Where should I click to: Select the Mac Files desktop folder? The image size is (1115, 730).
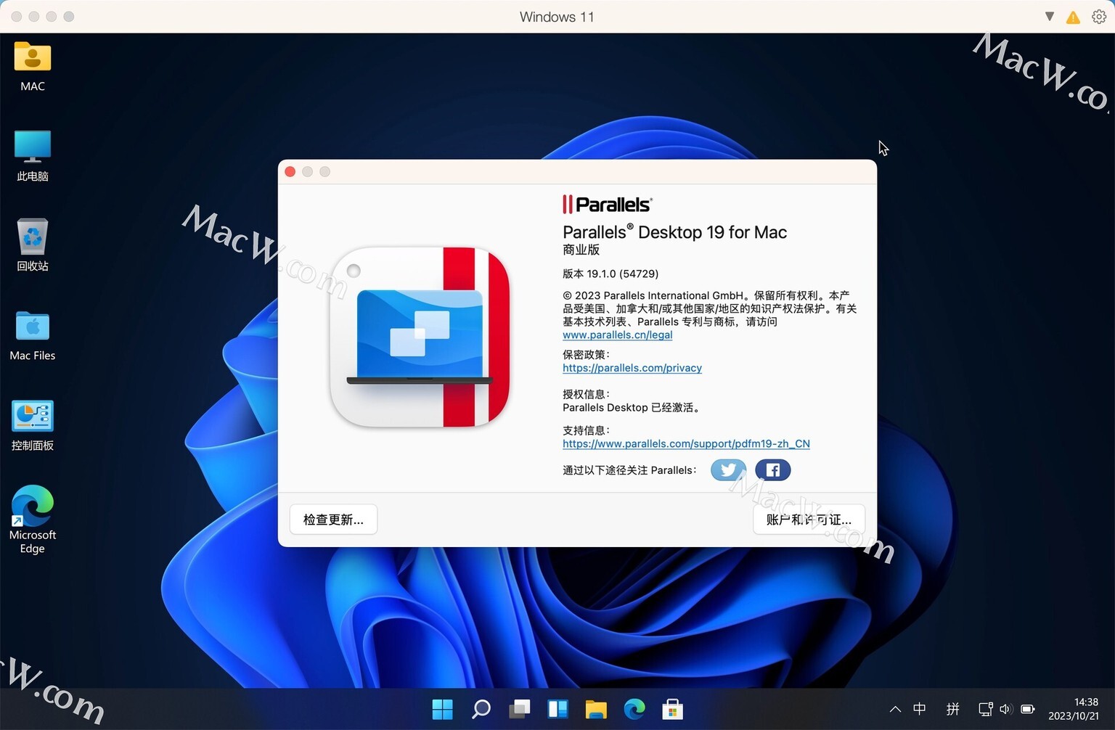tap(33, 335)
